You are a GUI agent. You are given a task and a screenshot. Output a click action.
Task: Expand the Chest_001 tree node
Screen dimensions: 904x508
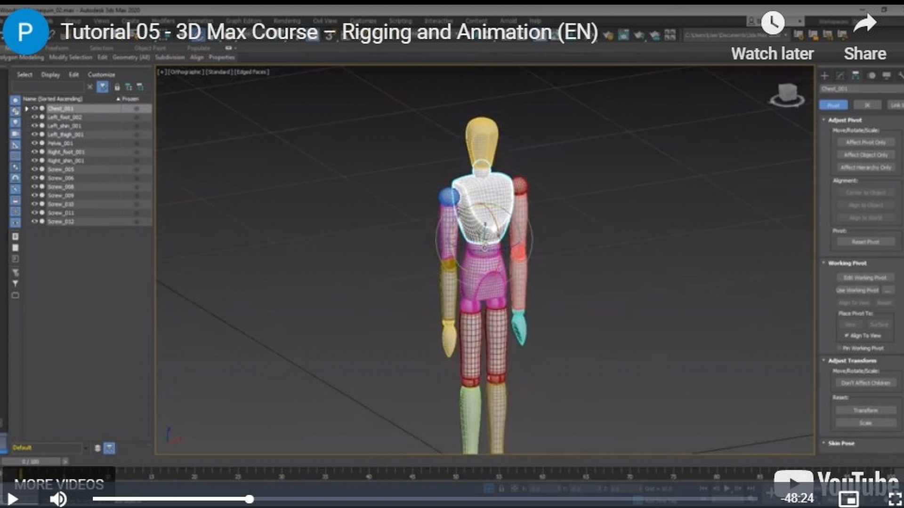26,109
